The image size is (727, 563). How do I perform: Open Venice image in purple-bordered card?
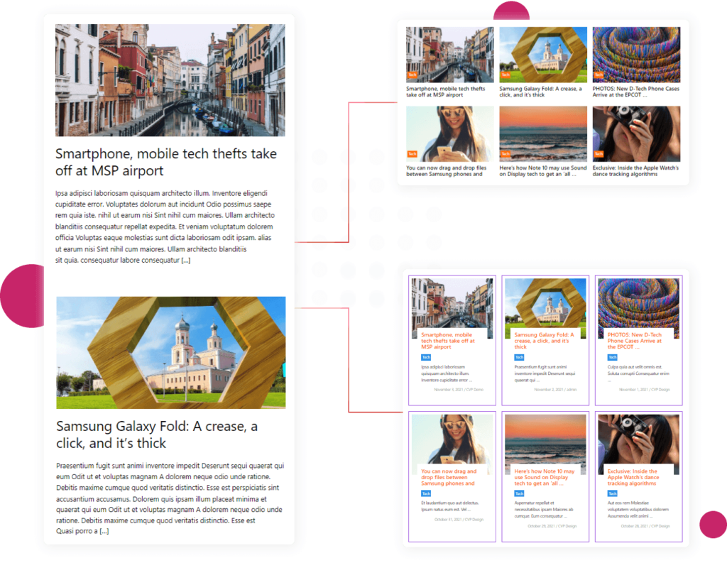pos(452,304)
